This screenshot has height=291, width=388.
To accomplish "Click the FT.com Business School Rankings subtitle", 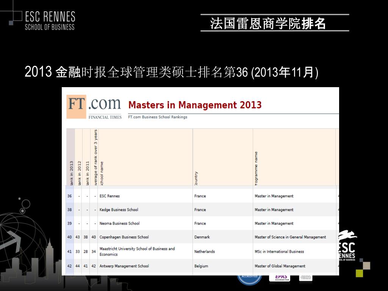I will click(x=158, y=117).
